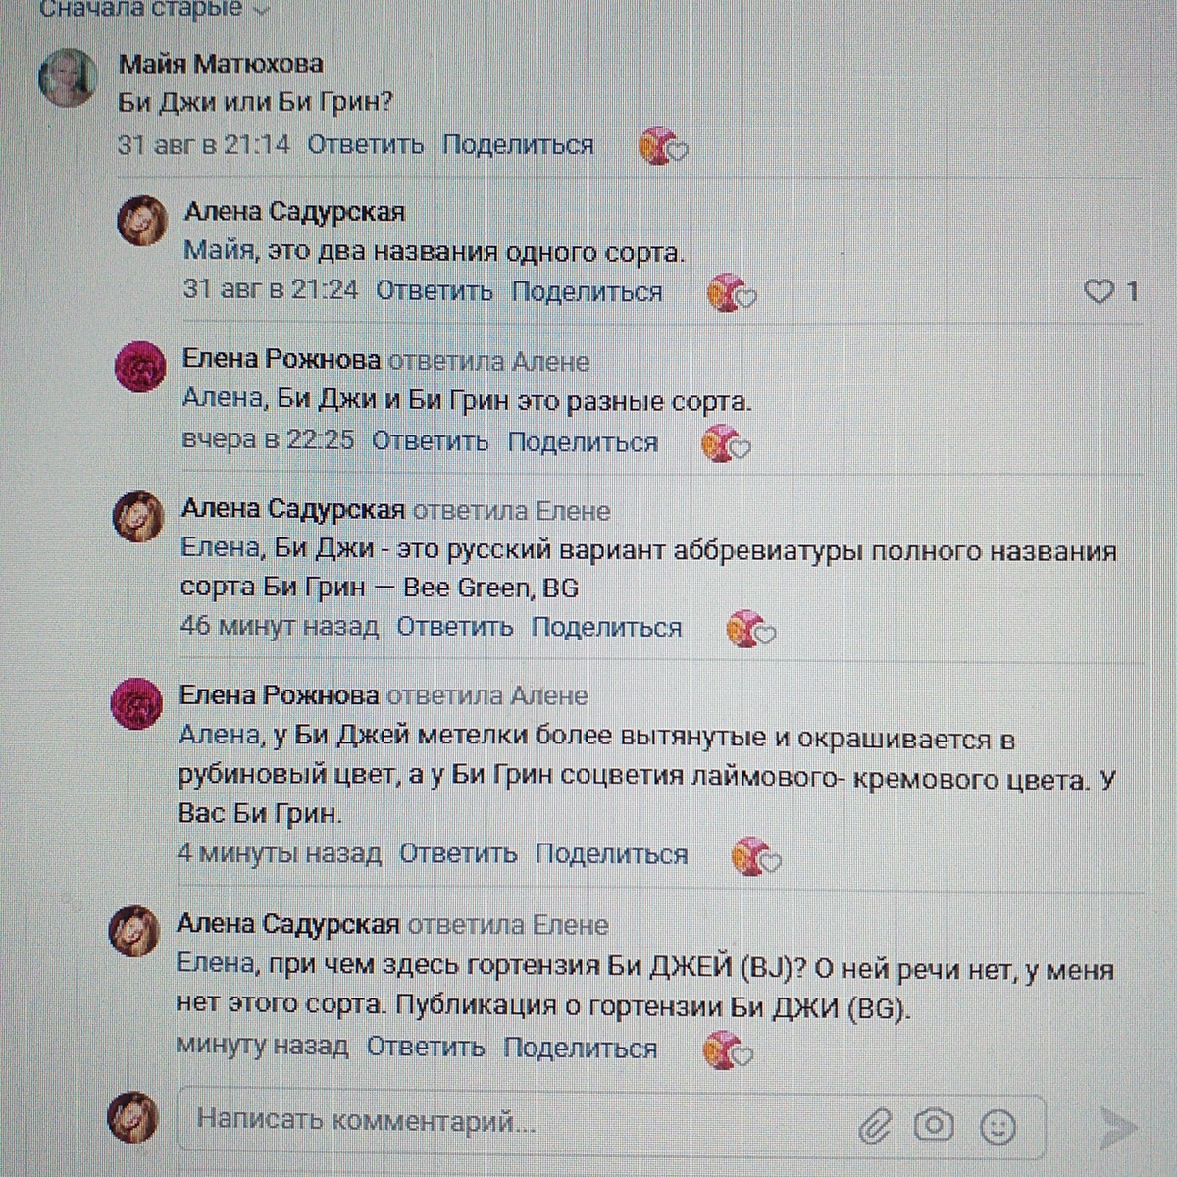
Task: Click reaction icon under Майя Матюхова's comment
Action: 663,147
